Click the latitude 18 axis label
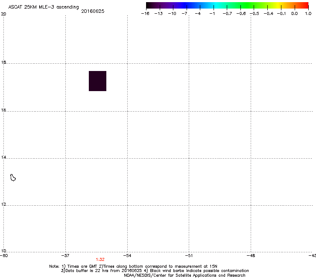 (x=3, y=62)
